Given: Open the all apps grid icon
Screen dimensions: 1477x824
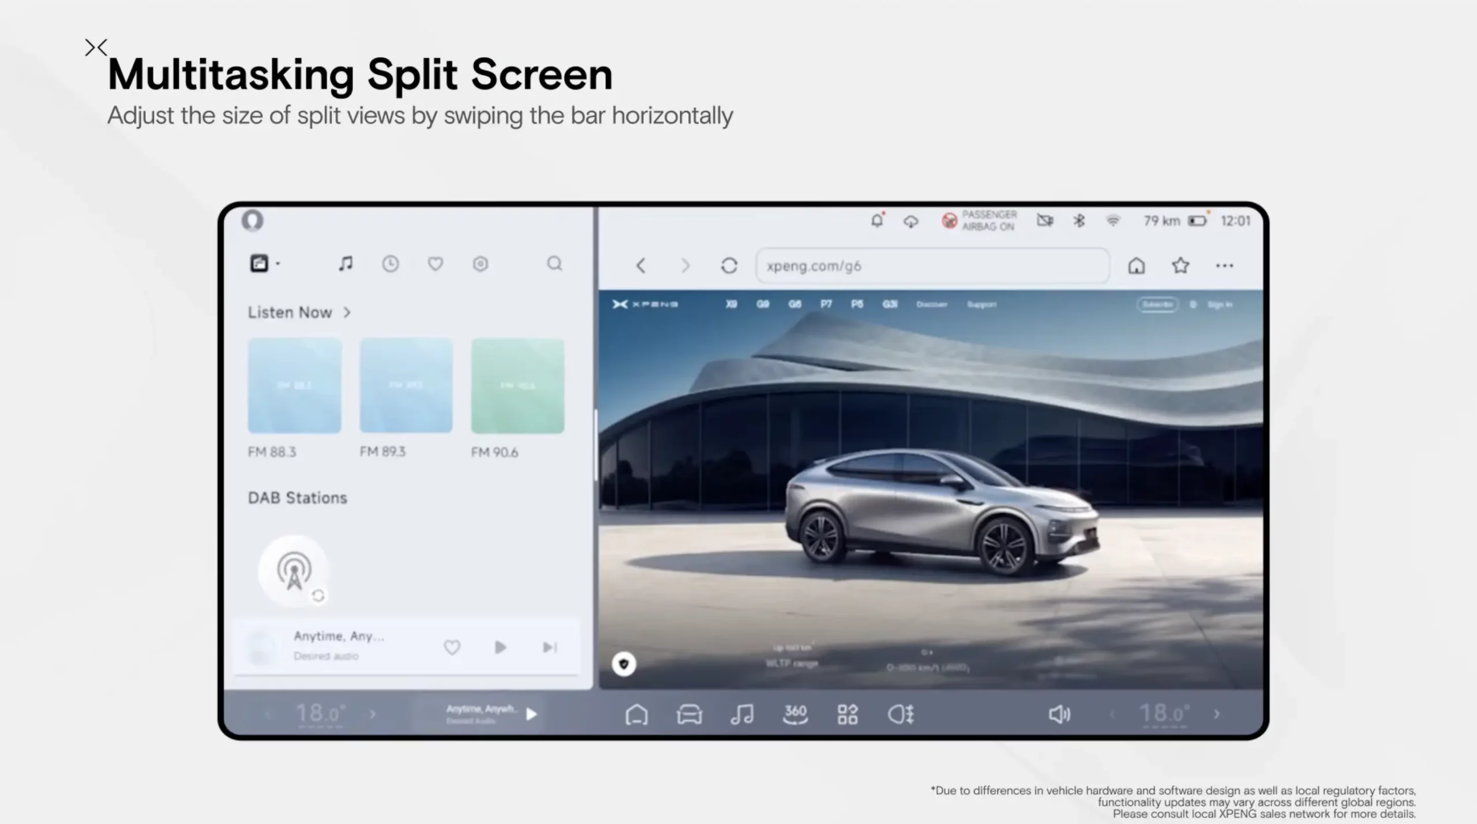Looking at the screenshot, I should [x=848, y=714].
